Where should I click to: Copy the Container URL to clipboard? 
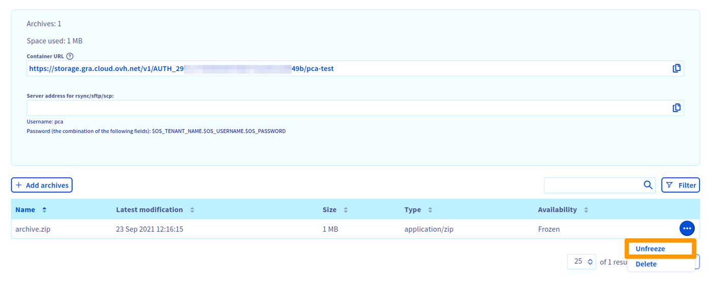(676, 68)
